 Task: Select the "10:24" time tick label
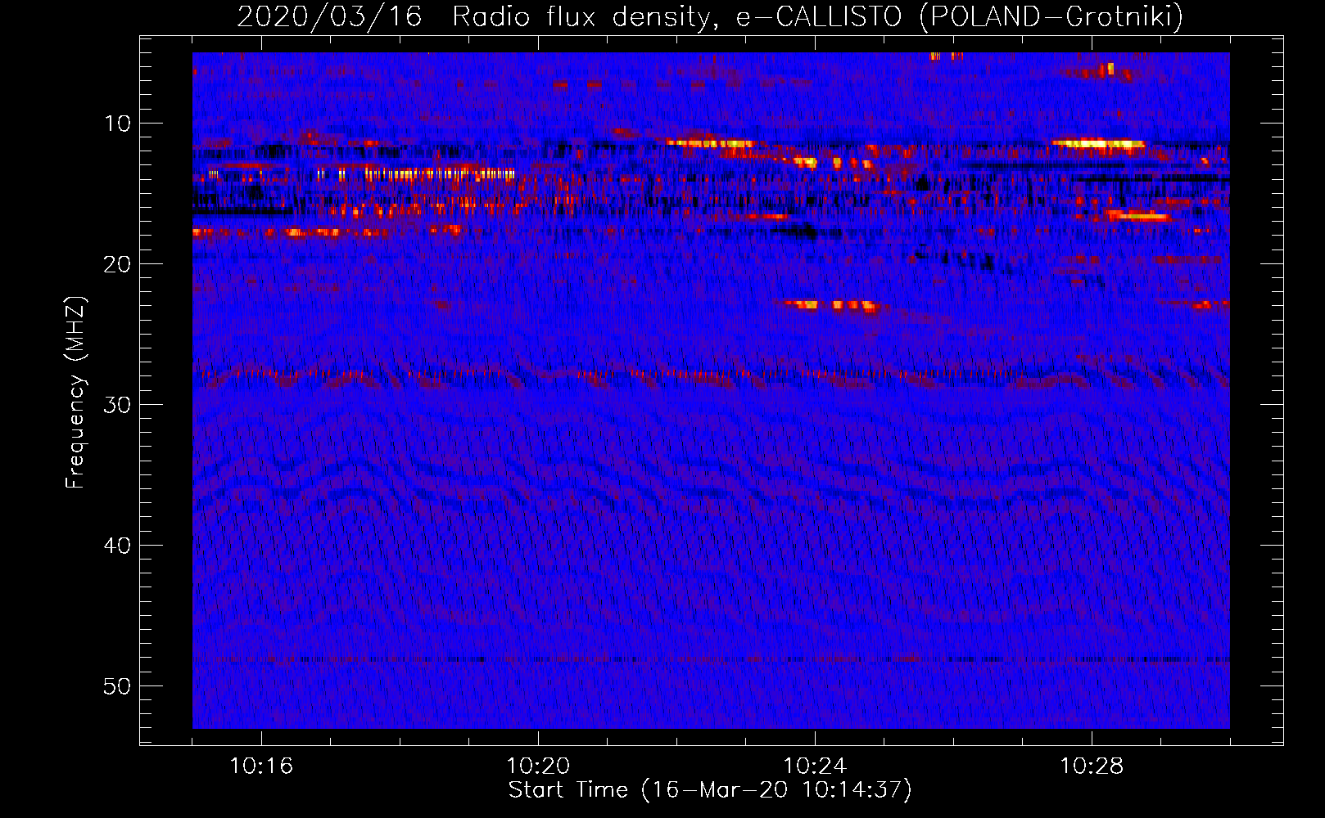click(815, 766)
